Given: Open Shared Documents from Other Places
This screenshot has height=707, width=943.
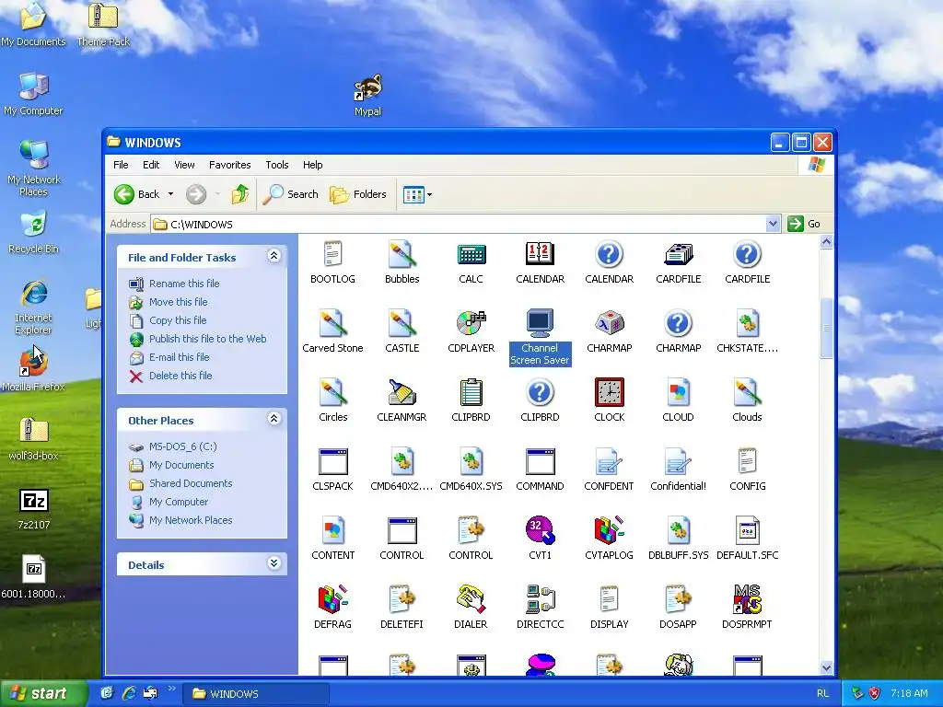Looking at the screenshot, I should point(191,483).
